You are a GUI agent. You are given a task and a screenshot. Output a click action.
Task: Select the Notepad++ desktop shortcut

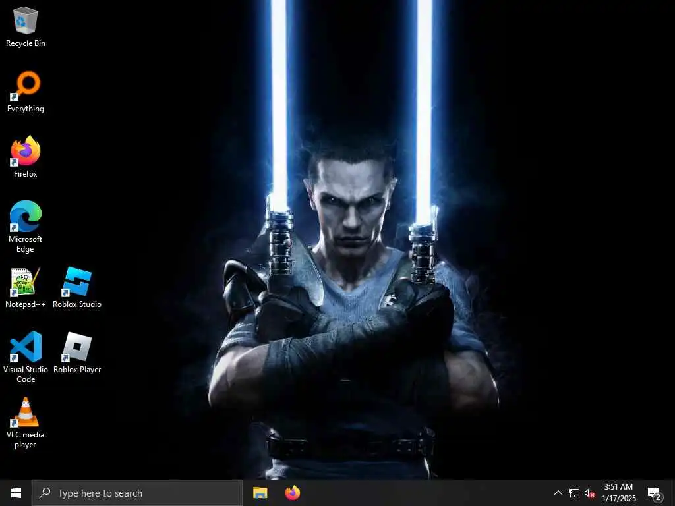[26, 287]
